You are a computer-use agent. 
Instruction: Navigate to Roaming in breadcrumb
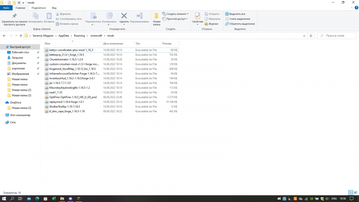[79, 36]
